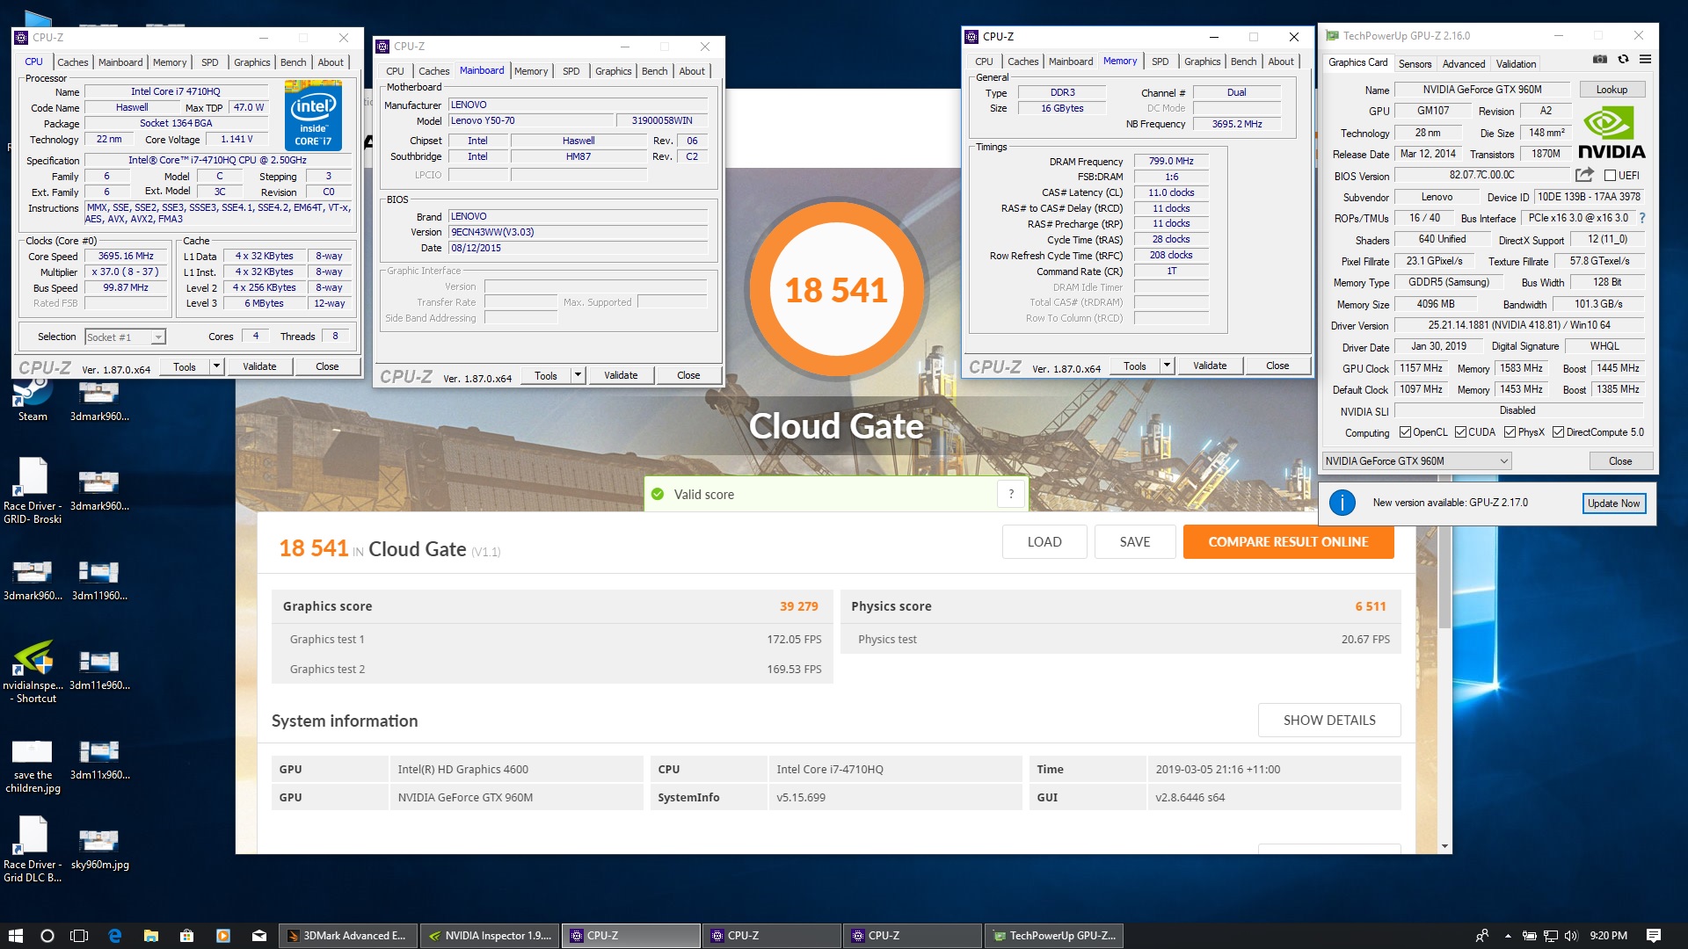Toggle the PhysX checkbox

click(1510, 432)
